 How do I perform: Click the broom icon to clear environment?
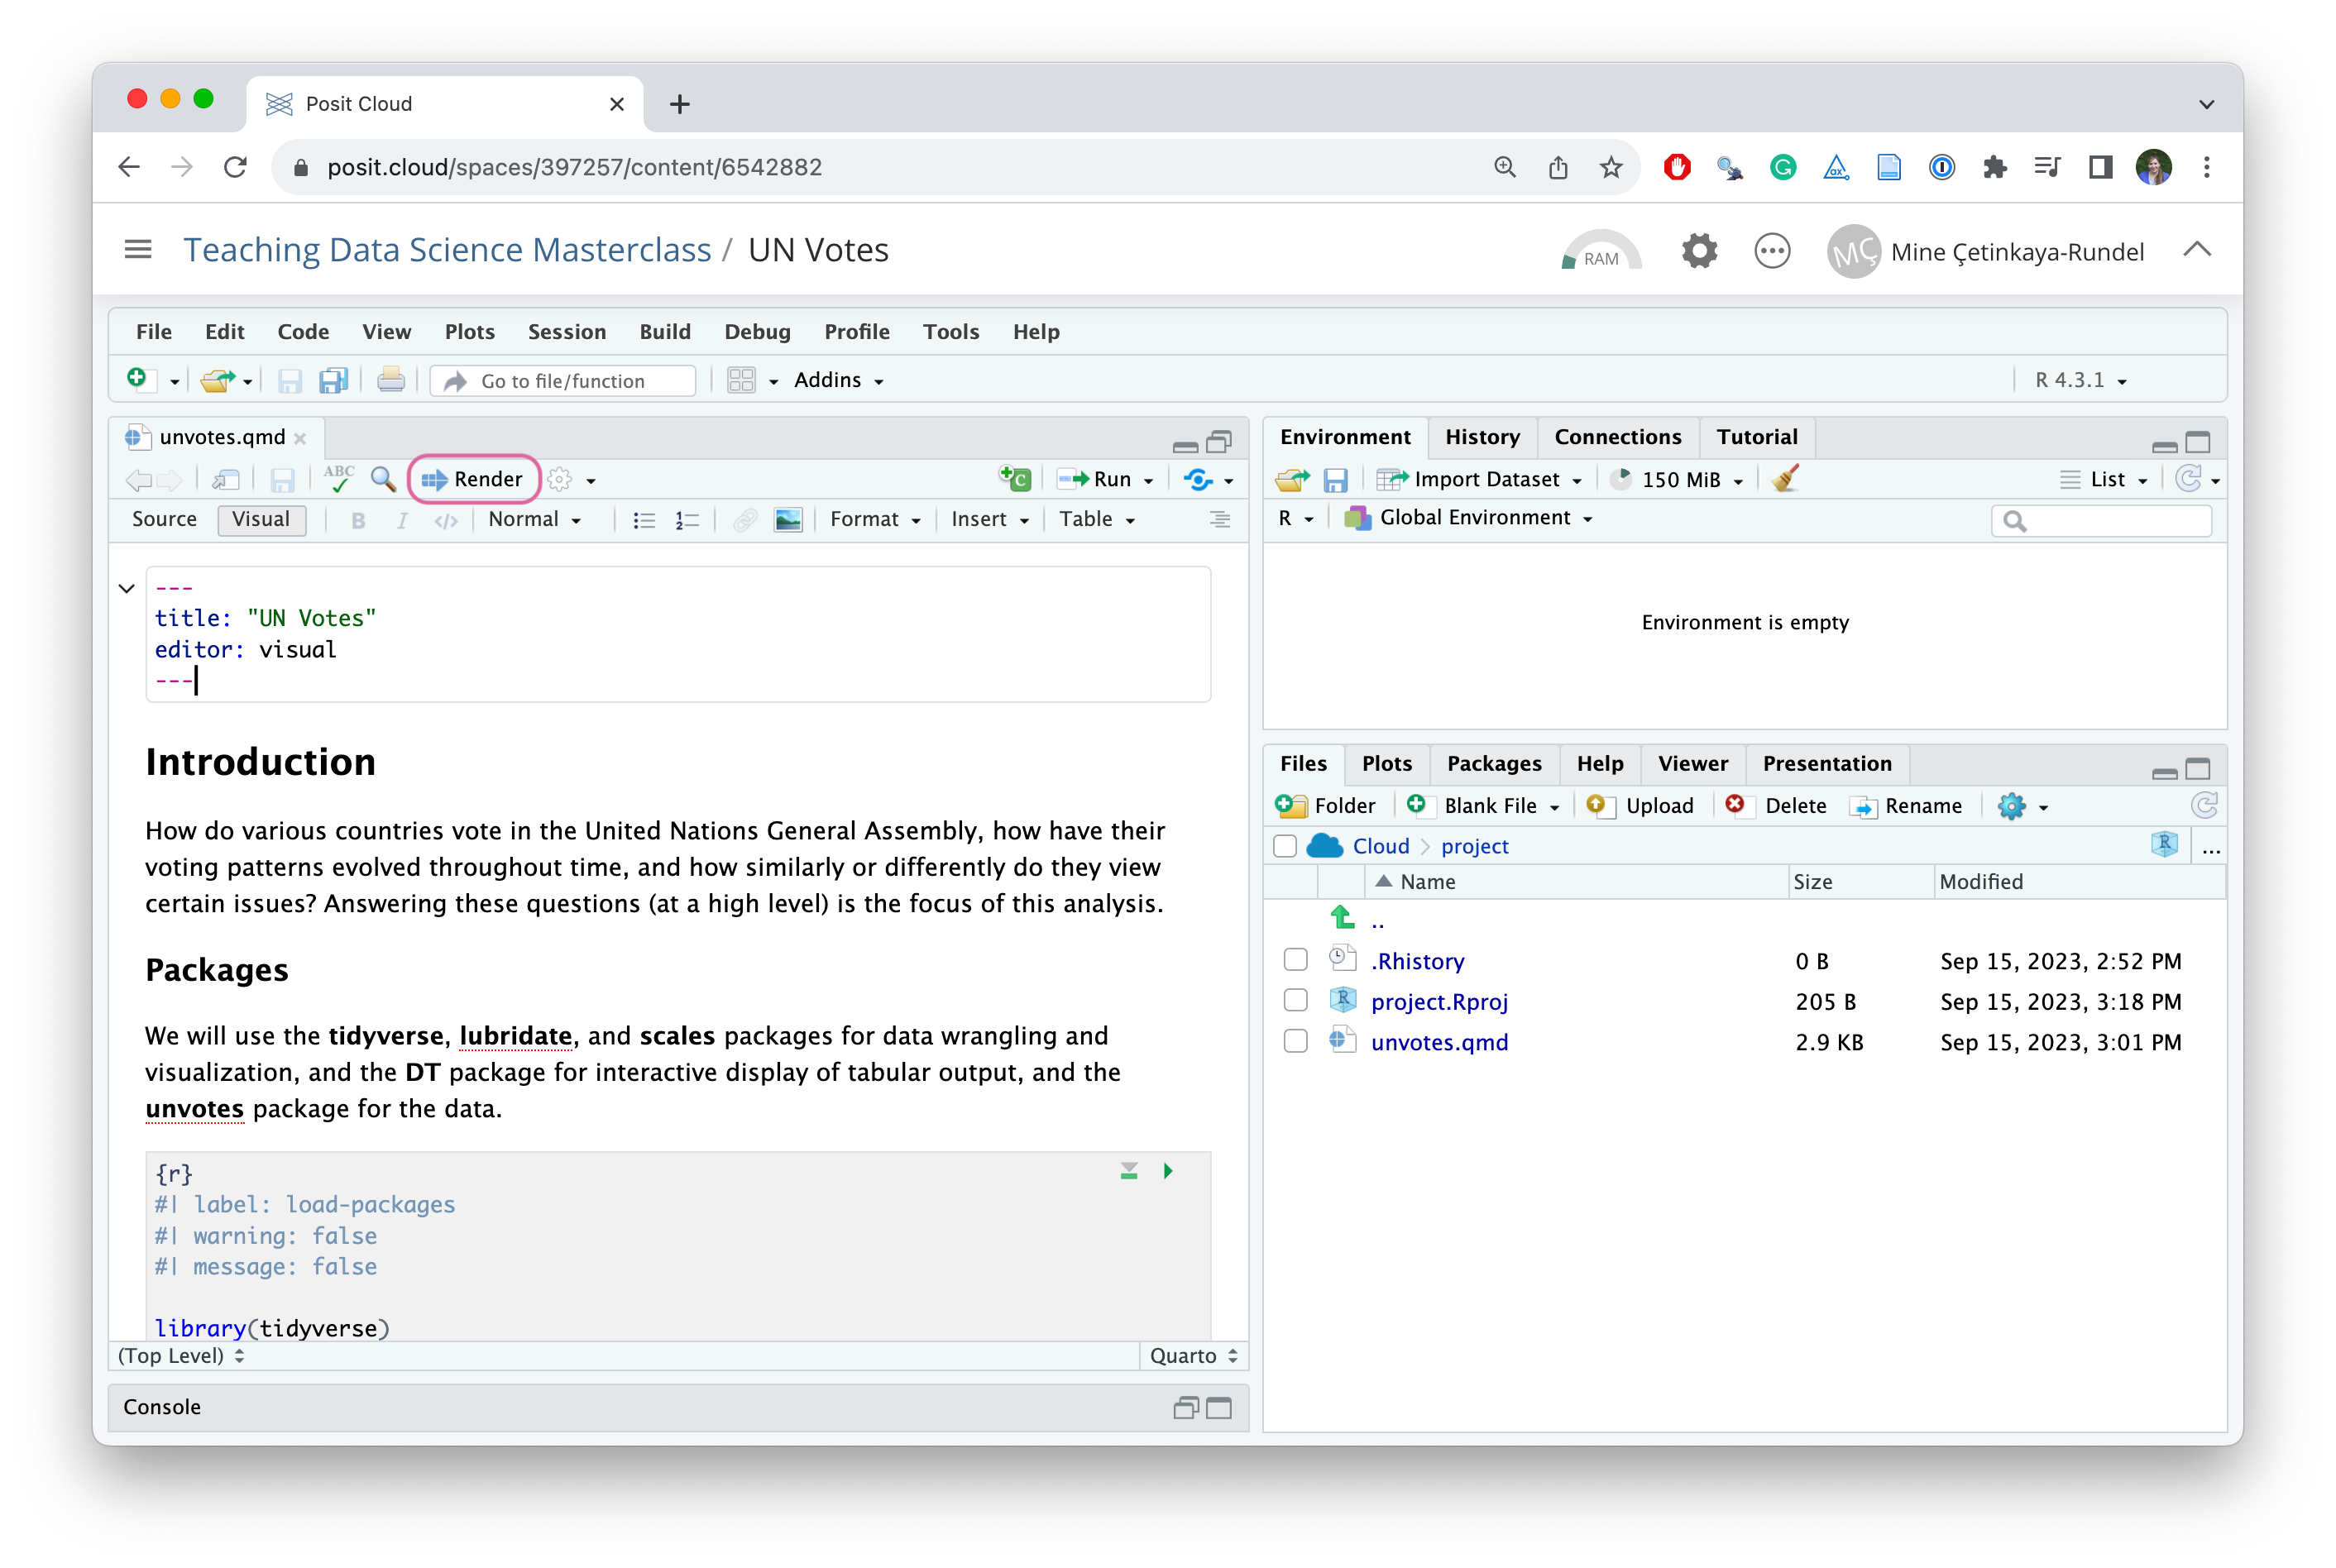(x=1785, y=479)
